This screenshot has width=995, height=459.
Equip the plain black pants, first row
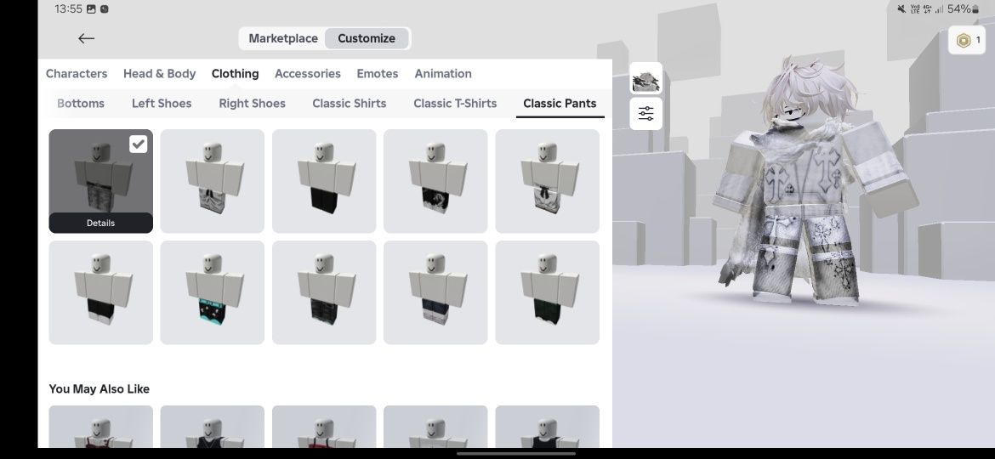pos(324,181)
